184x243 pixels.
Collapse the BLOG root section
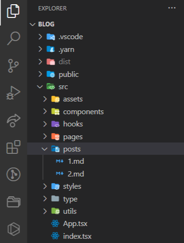(33, 25)
